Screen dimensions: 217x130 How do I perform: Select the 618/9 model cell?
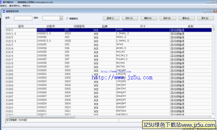pyautogui.click(x=21, y=67)
